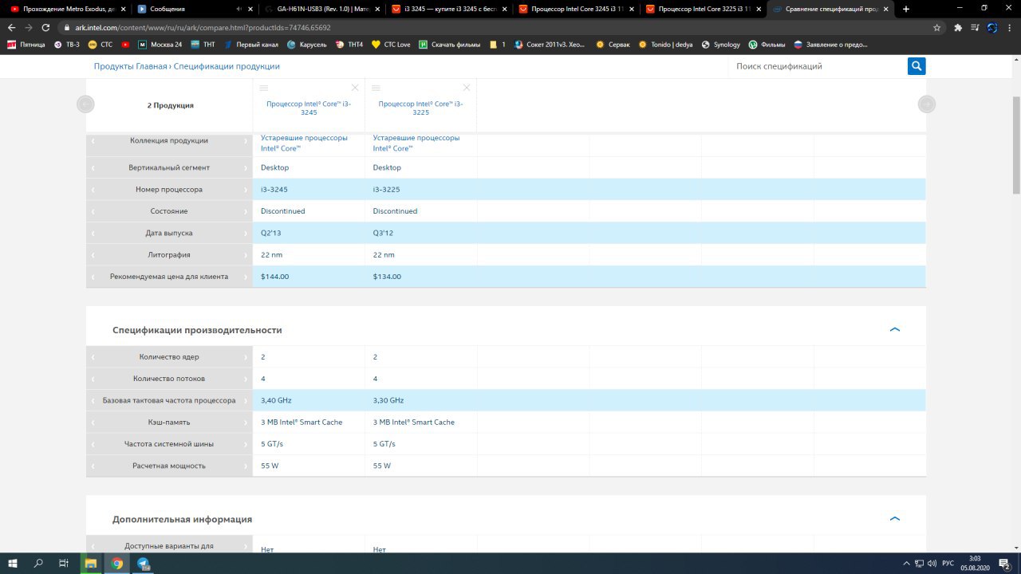Switch to Процессор Intel Core 3245 tab
The width and height of the screenshot is (1021, 574).
(574, 9)
